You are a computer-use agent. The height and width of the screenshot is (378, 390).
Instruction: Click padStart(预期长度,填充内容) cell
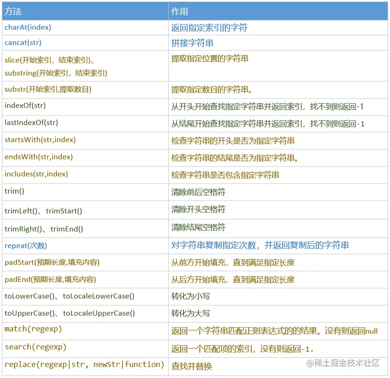tap(85, 262)
